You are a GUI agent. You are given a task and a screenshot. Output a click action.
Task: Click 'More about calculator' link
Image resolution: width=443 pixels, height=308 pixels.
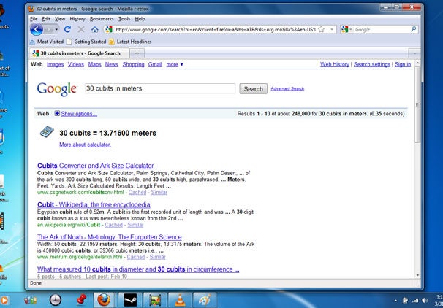[85, 145]
